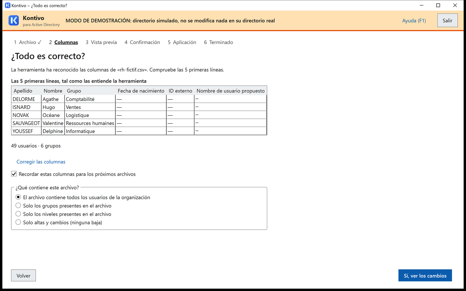The width and height of the screenshot is (466, 291).
Task: Click 'Fecha de nacimiento' column header
Action: click(141, 91)
